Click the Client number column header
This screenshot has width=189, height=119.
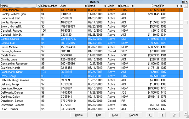[x=50, y=6]
